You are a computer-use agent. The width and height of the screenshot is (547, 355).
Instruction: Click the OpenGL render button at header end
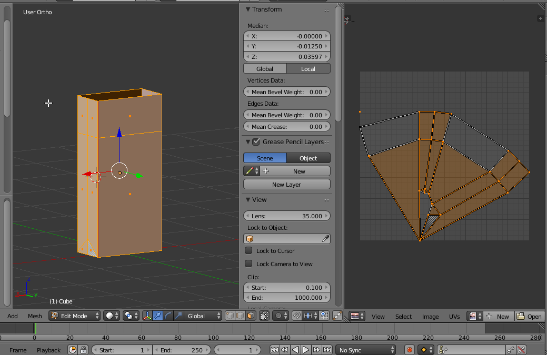click(x=337, y=316)
